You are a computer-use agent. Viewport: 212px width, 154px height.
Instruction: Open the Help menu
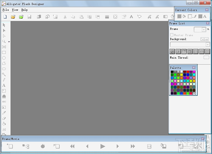point(25,10)
